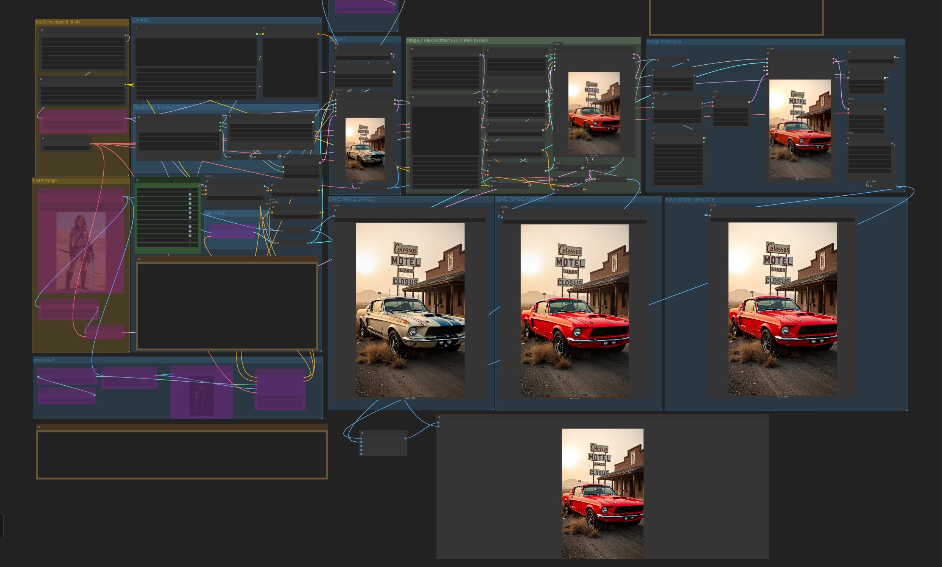Image resolution: width=942 pixels, height=567 pixels.
Task: Toggle the second switch in green node
Action: [190, 195]
